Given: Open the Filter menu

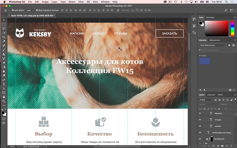Looking at the screenshot, I should pos(81,2).
